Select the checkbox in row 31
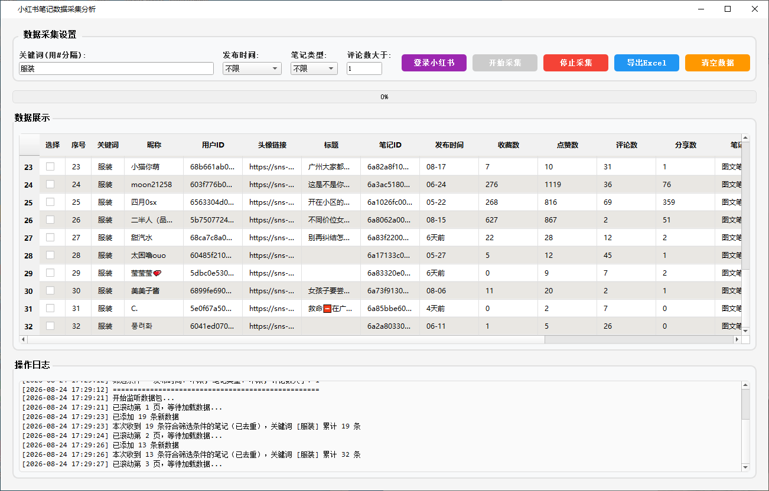 pyautogui.click(x=50, y=308)
